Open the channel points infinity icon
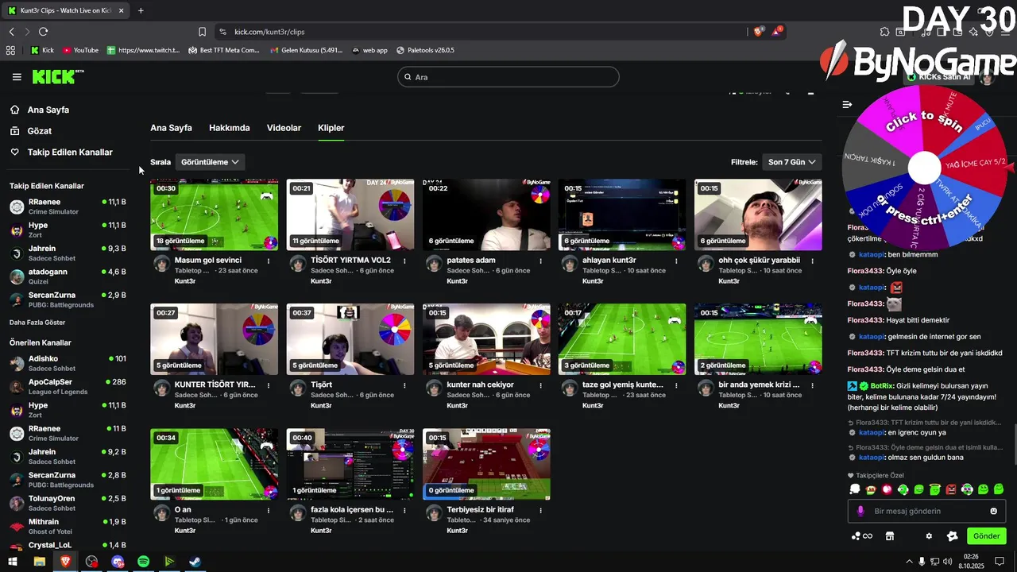 pyautogui.click(x=861, y=536)
